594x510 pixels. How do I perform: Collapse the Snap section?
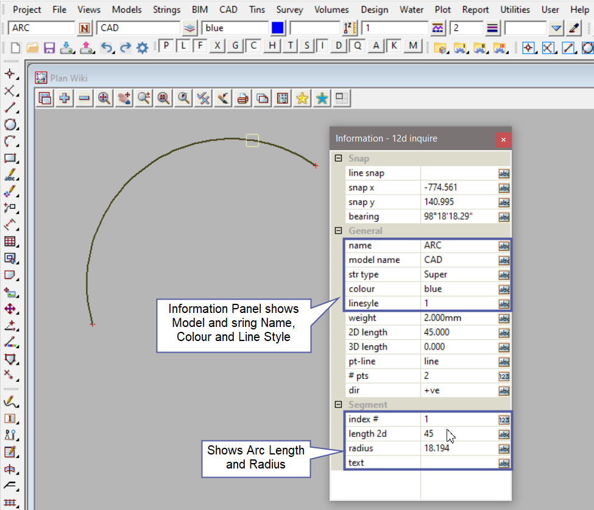(x=338, y=159)
